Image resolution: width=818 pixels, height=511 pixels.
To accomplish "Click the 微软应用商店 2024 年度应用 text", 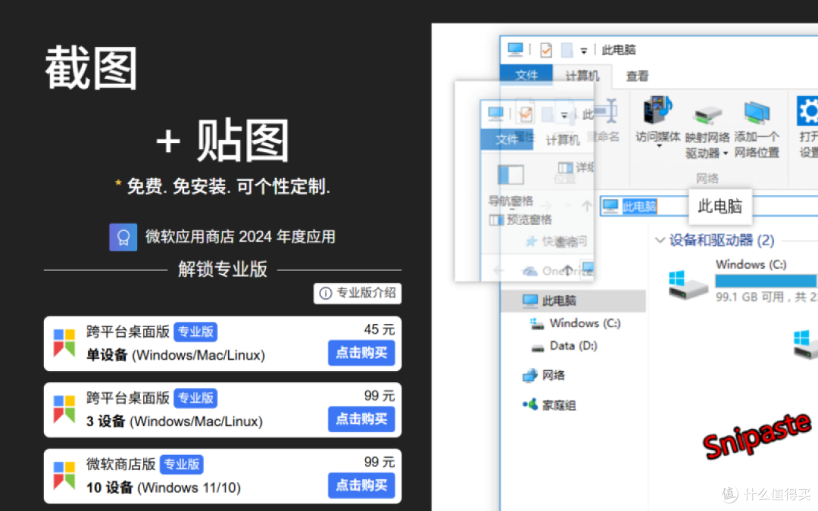I will point(240,237).
